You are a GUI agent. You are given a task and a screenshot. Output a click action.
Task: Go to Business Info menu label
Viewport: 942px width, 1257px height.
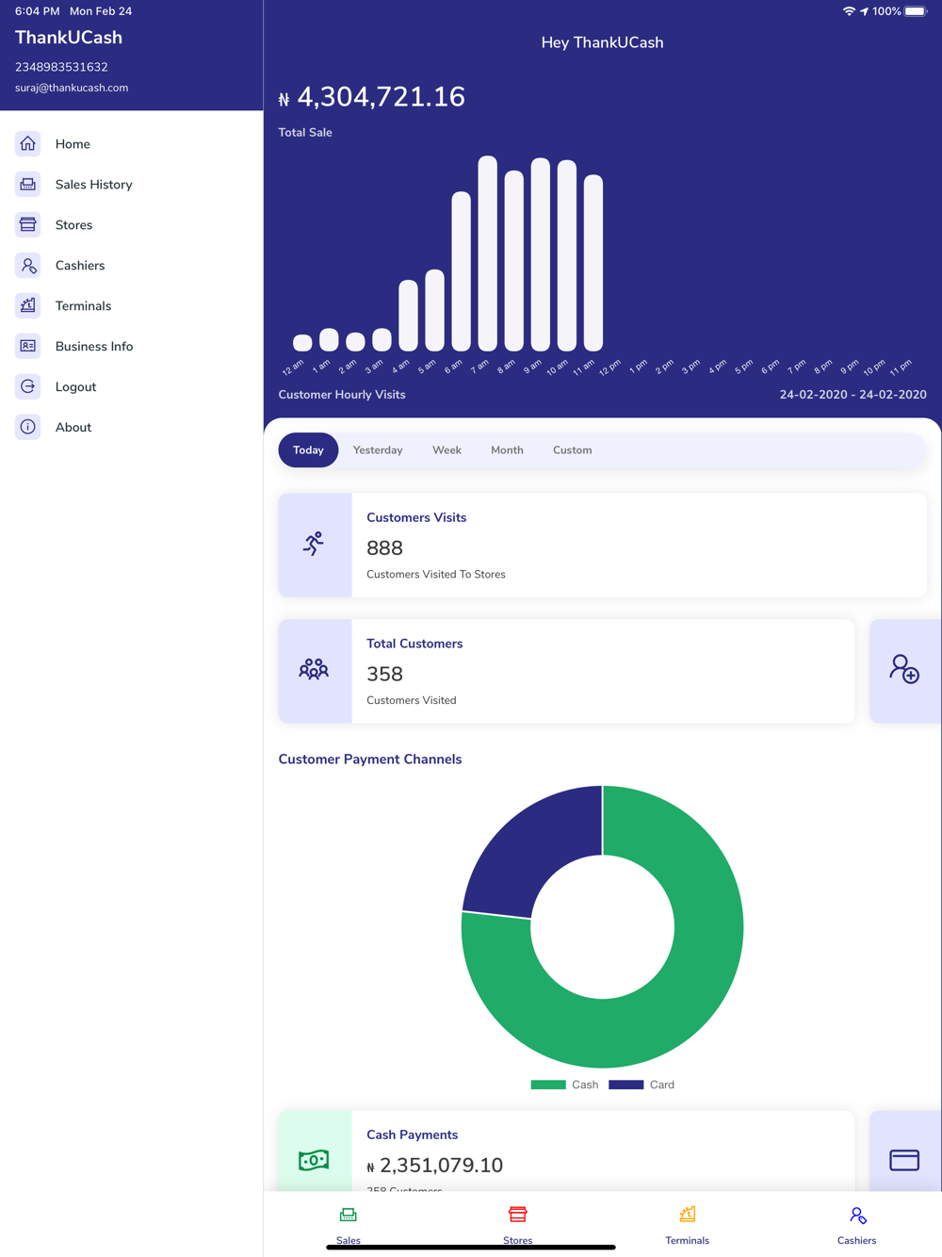pos(94,347)
